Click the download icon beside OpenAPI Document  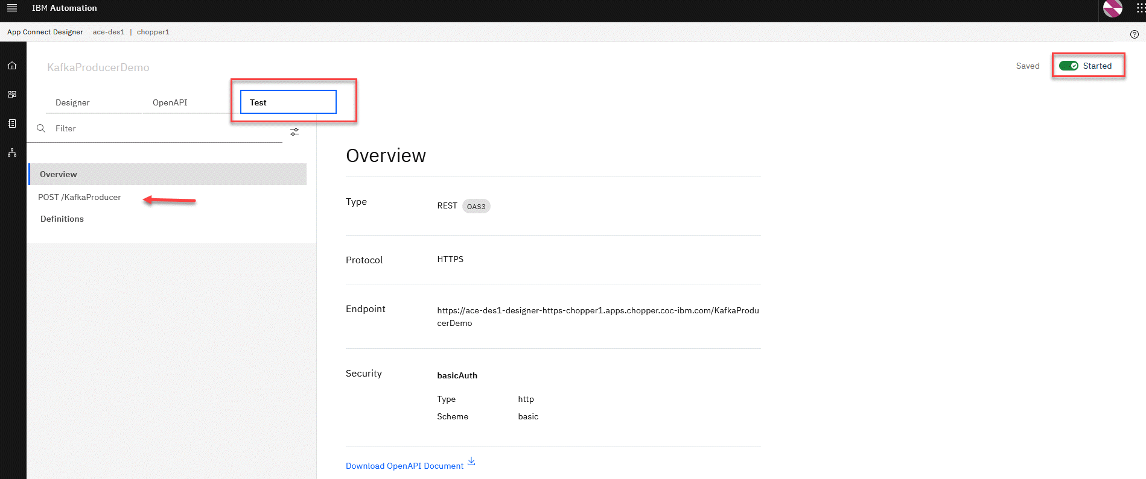point(472,462)
